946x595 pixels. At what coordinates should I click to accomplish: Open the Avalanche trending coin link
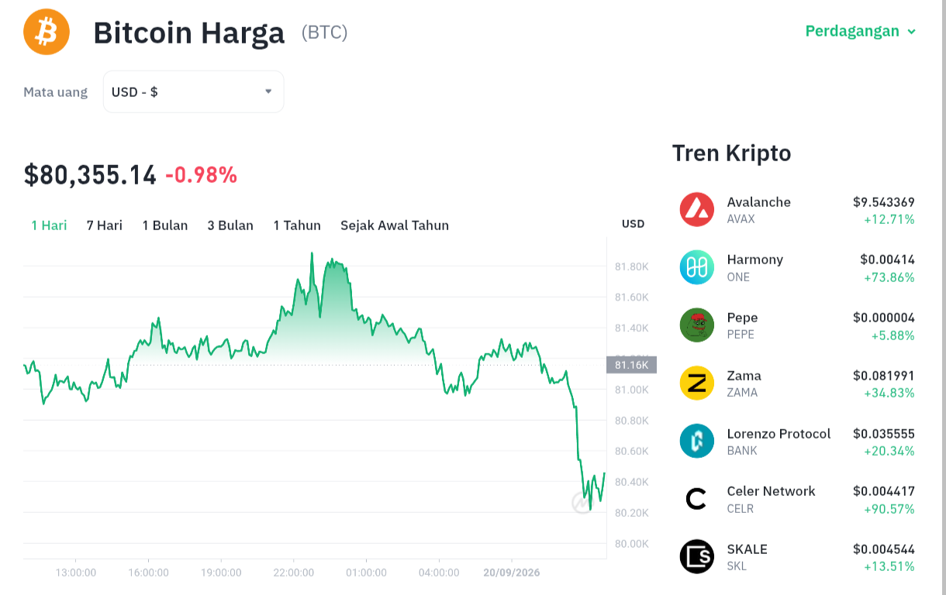pos(797,210)
